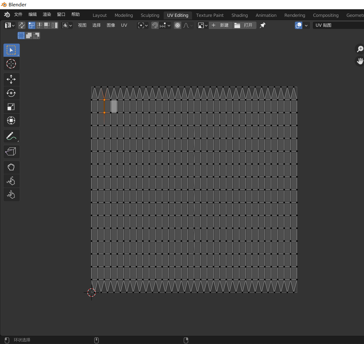Enable proportional editing

[178, 25]
